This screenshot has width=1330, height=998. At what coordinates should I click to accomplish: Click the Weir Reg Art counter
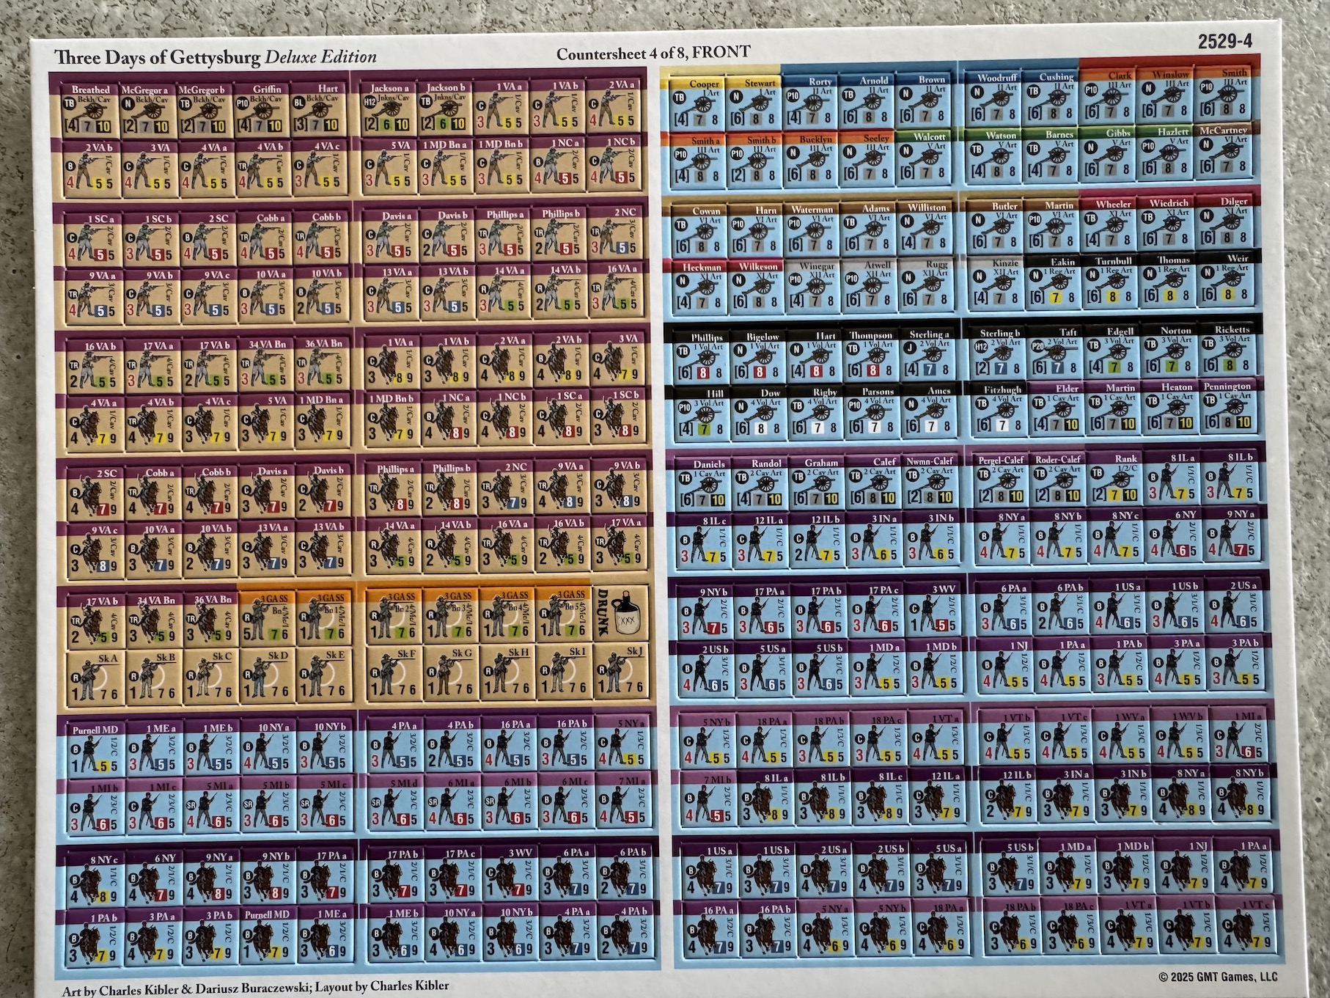1227,280
